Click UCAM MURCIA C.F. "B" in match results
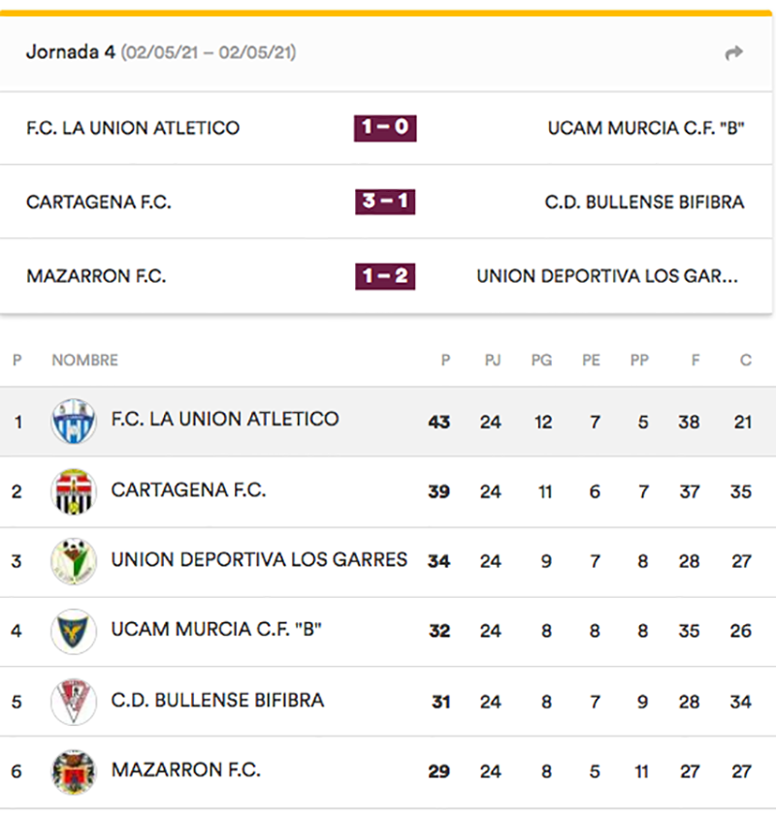Screen dimensions: 776x816 pyautogui.click(x=646, y=128)
